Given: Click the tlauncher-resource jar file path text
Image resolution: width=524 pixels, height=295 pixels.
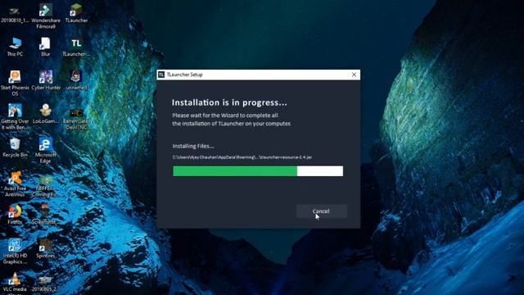Looking at the screenshot, I should tap(242, 157).
